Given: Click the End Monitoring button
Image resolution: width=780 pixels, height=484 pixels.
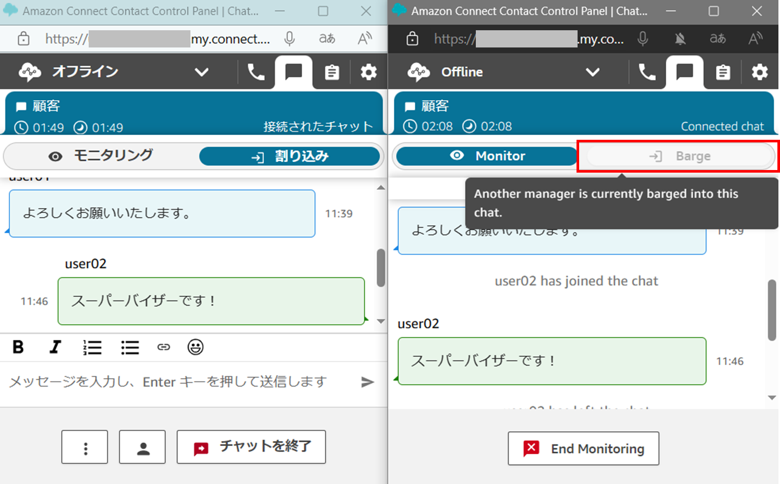Looking at the screenshot, I should point(583,449).
